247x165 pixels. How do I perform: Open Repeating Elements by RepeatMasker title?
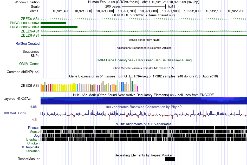144,155
